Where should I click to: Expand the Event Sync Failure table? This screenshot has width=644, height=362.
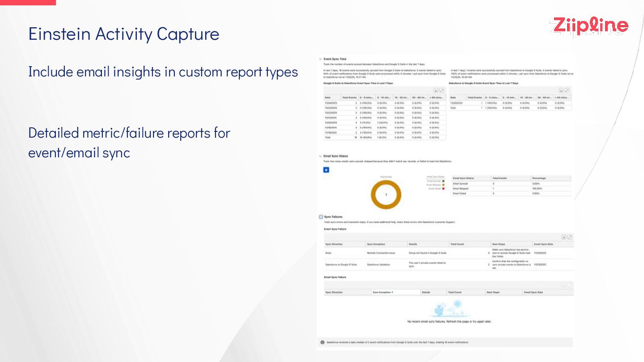[570, 237]
